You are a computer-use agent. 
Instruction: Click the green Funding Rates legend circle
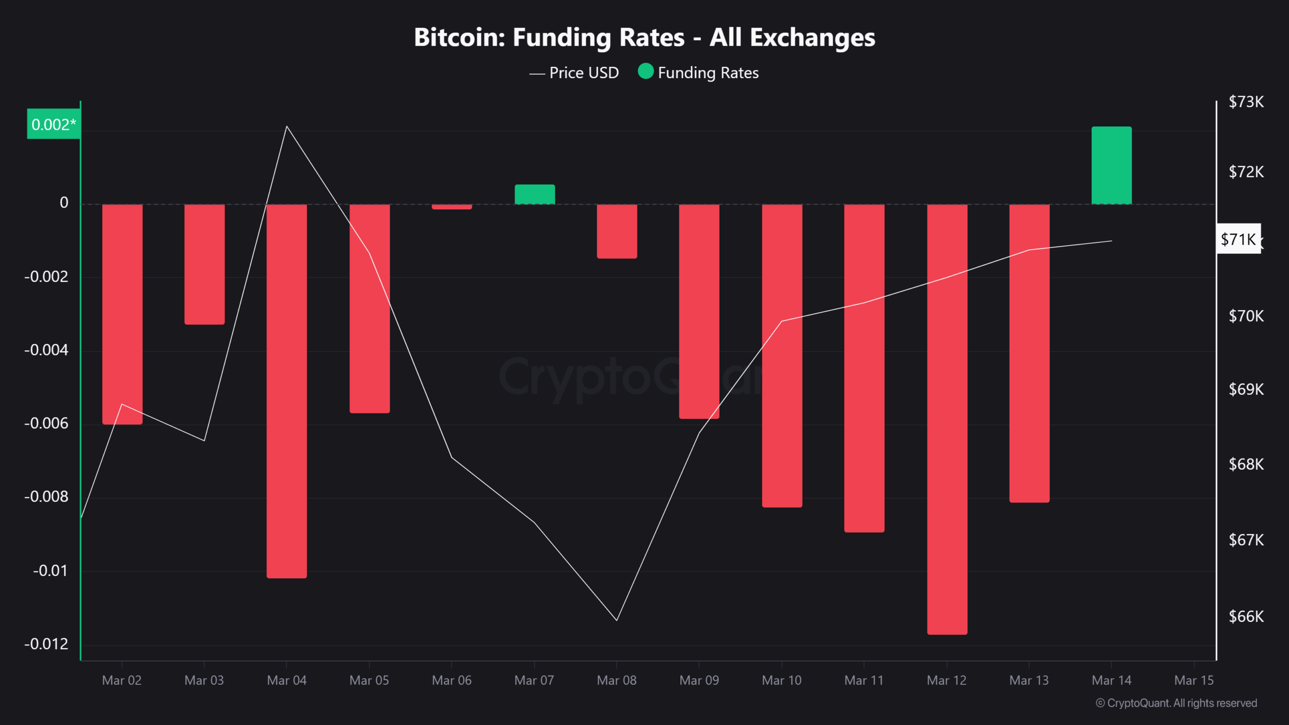[646, 71]
